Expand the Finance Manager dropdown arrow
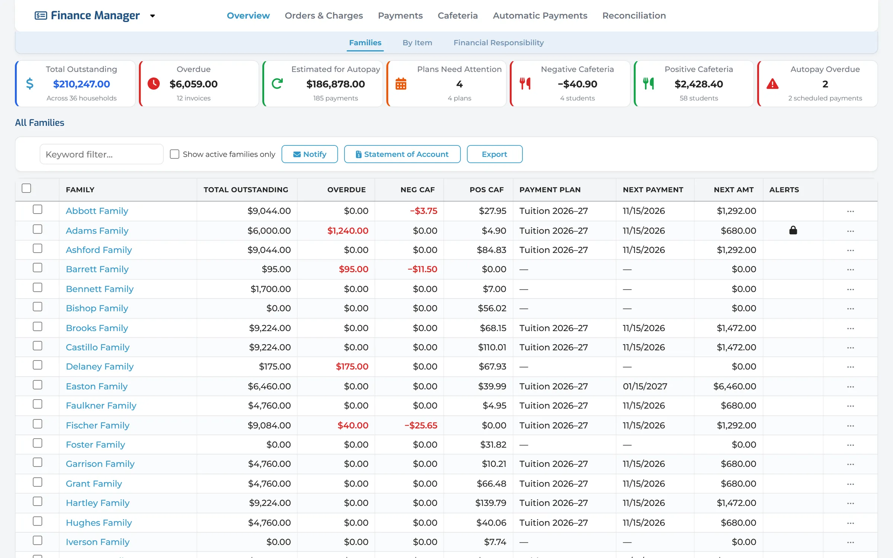 point(153,16)
